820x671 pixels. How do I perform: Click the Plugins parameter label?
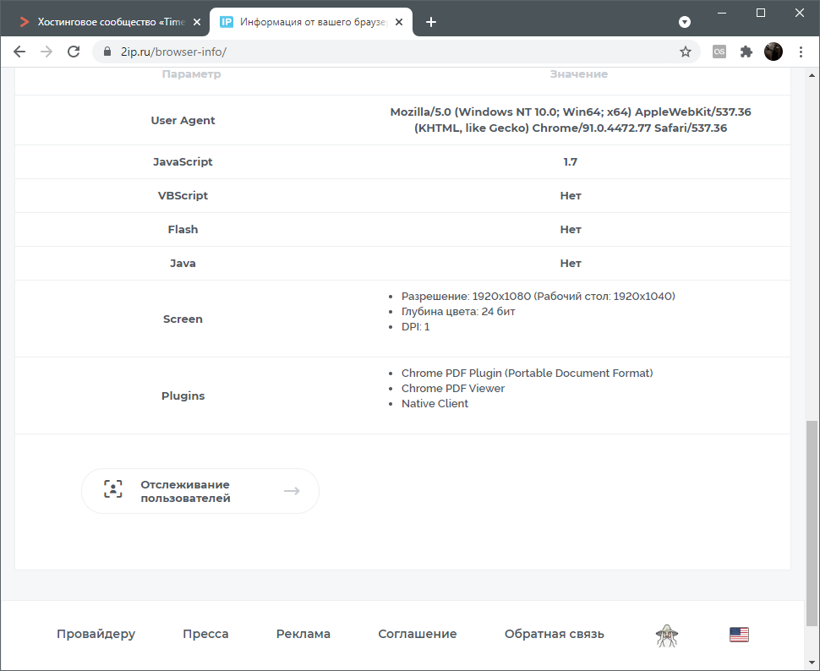tap(183, 396)
